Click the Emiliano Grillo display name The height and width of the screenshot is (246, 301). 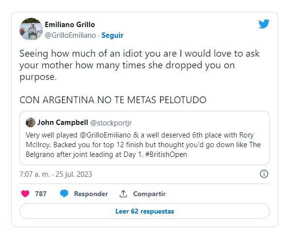pyautogui.click(x=70, y=25)
